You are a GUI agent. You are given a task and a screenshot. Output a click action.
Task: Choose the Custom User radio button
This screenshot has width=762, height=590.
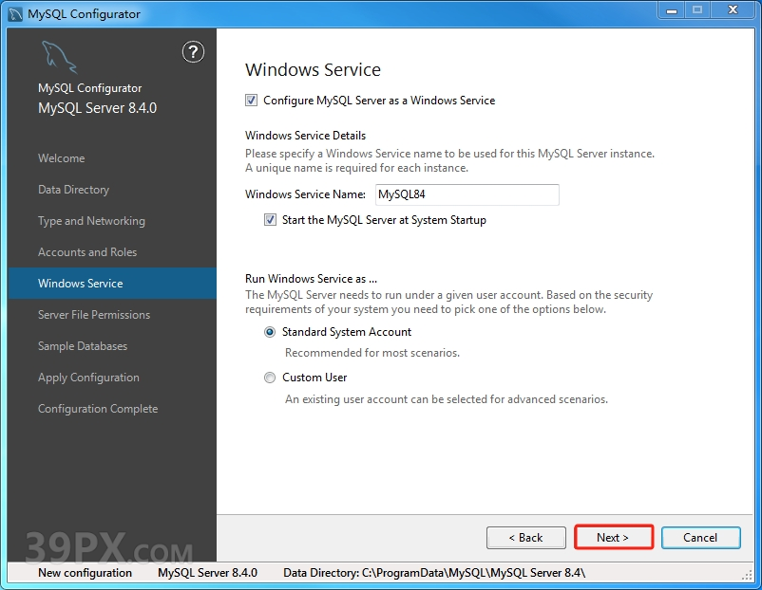point(271,378)
